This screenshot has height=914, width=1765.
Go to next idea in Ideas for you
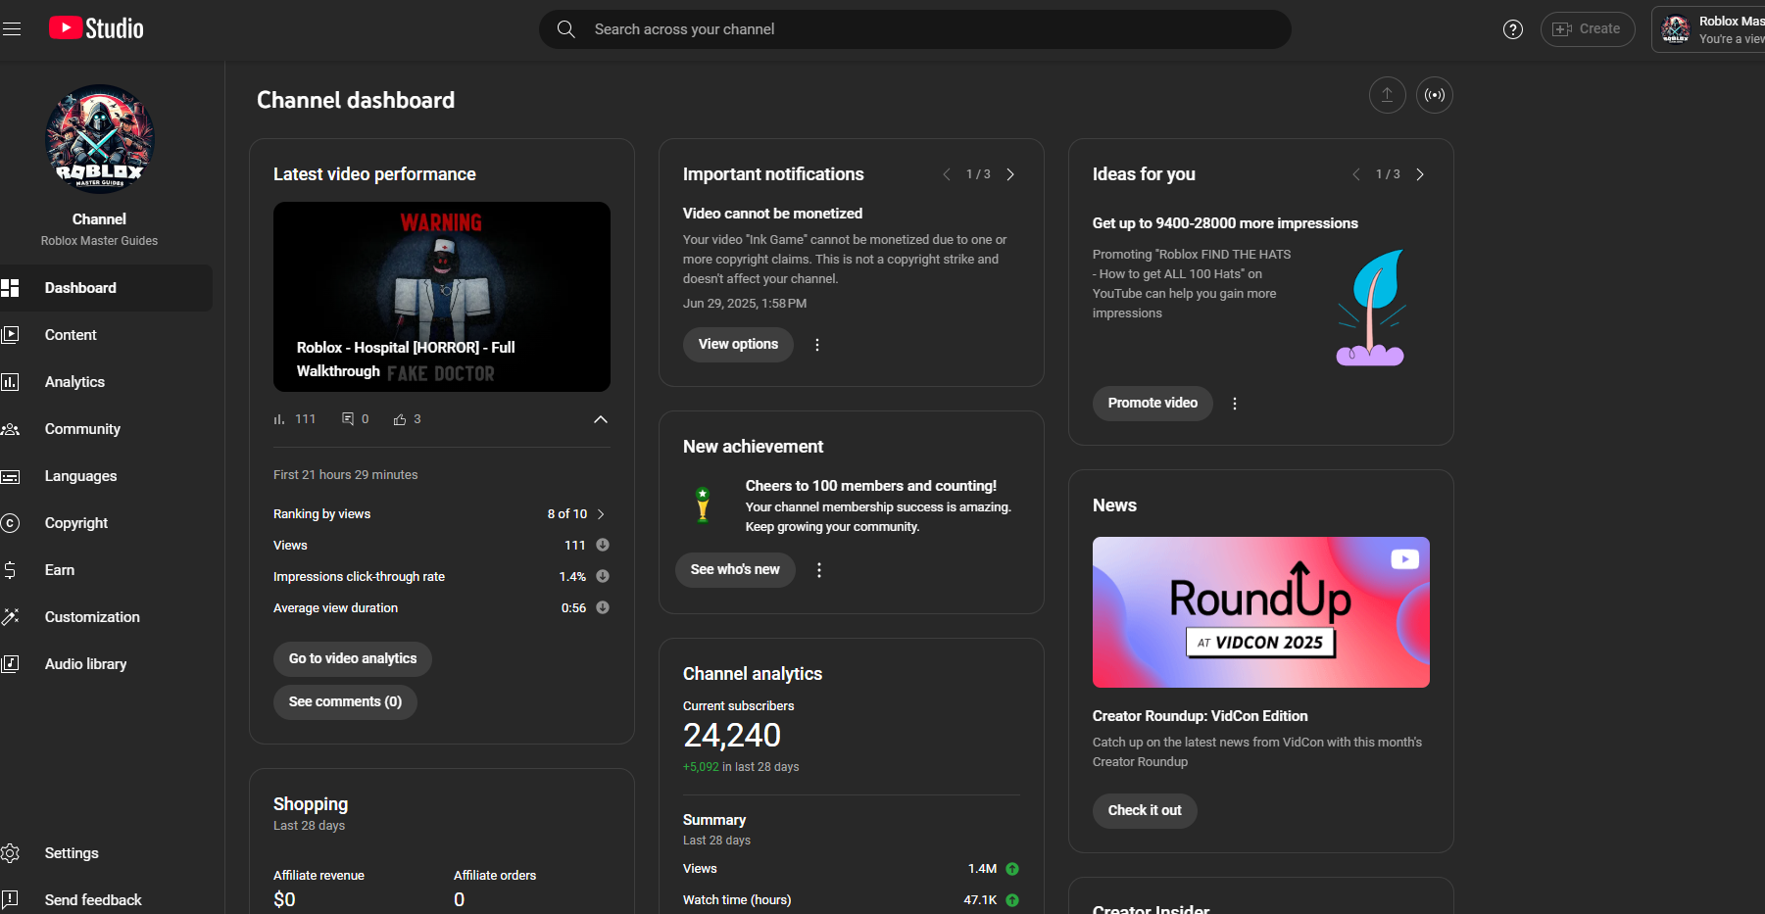click(1420, 174)
